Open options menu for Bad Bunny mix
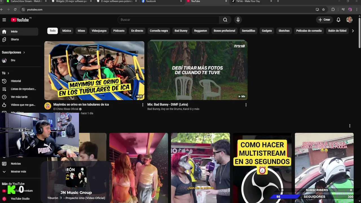The width and height of the screenshot is (361, 203). pos(246,105)
